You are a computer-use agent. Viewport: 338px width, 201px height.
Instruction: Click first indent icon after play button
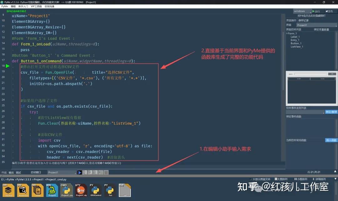[85, 172]
